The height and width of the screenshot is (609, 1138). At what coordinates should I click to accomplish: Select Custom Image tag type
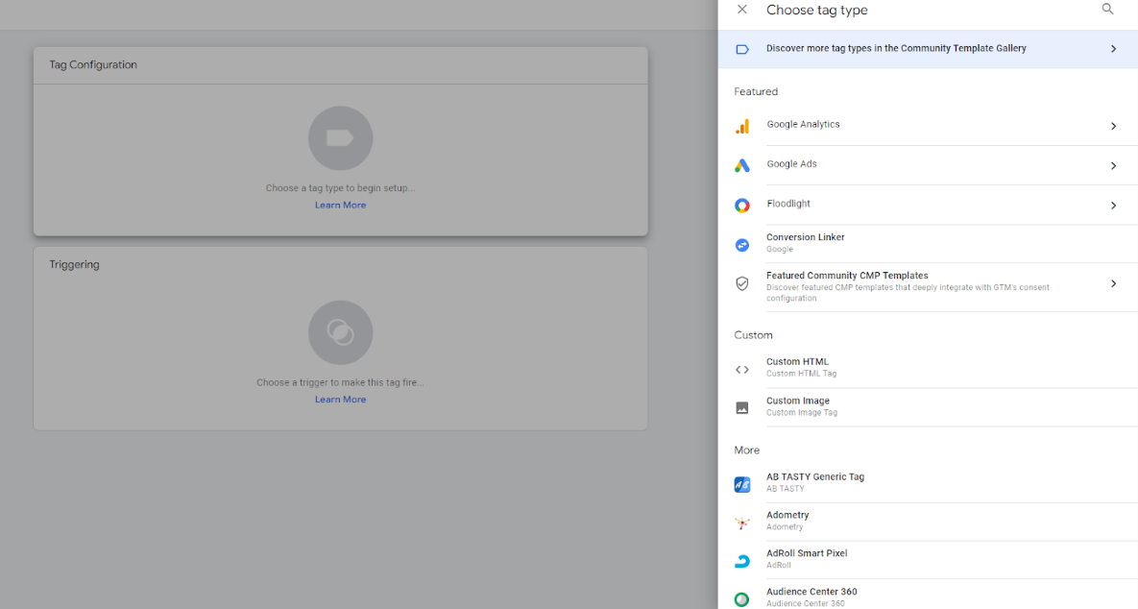click(x=929, y=407)
